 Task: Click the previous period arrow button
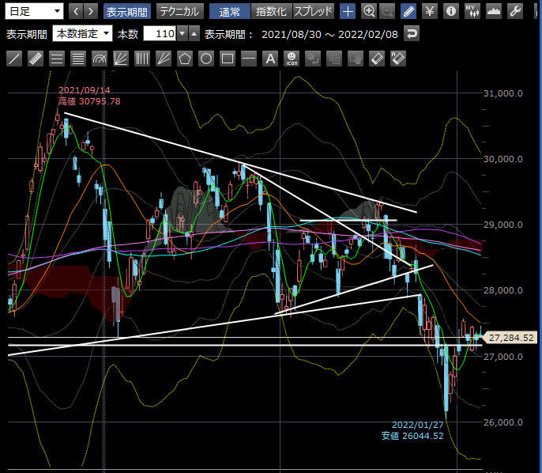coord(76,11)
